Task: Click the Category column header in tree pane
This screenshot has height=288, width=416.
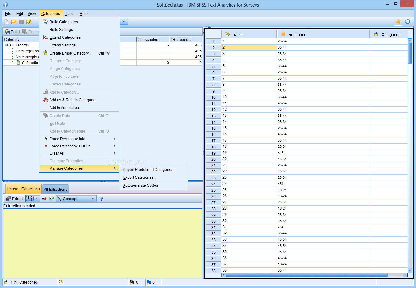Action: click(x=21, y=40)
